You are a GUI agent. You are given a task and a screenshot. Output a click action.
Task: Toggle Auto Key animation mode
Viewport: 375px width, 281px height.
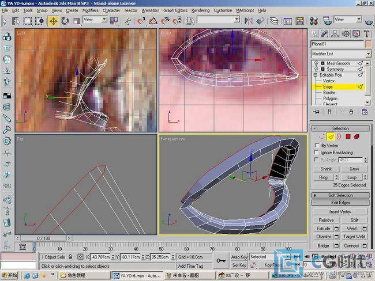[x=239, y=257]
